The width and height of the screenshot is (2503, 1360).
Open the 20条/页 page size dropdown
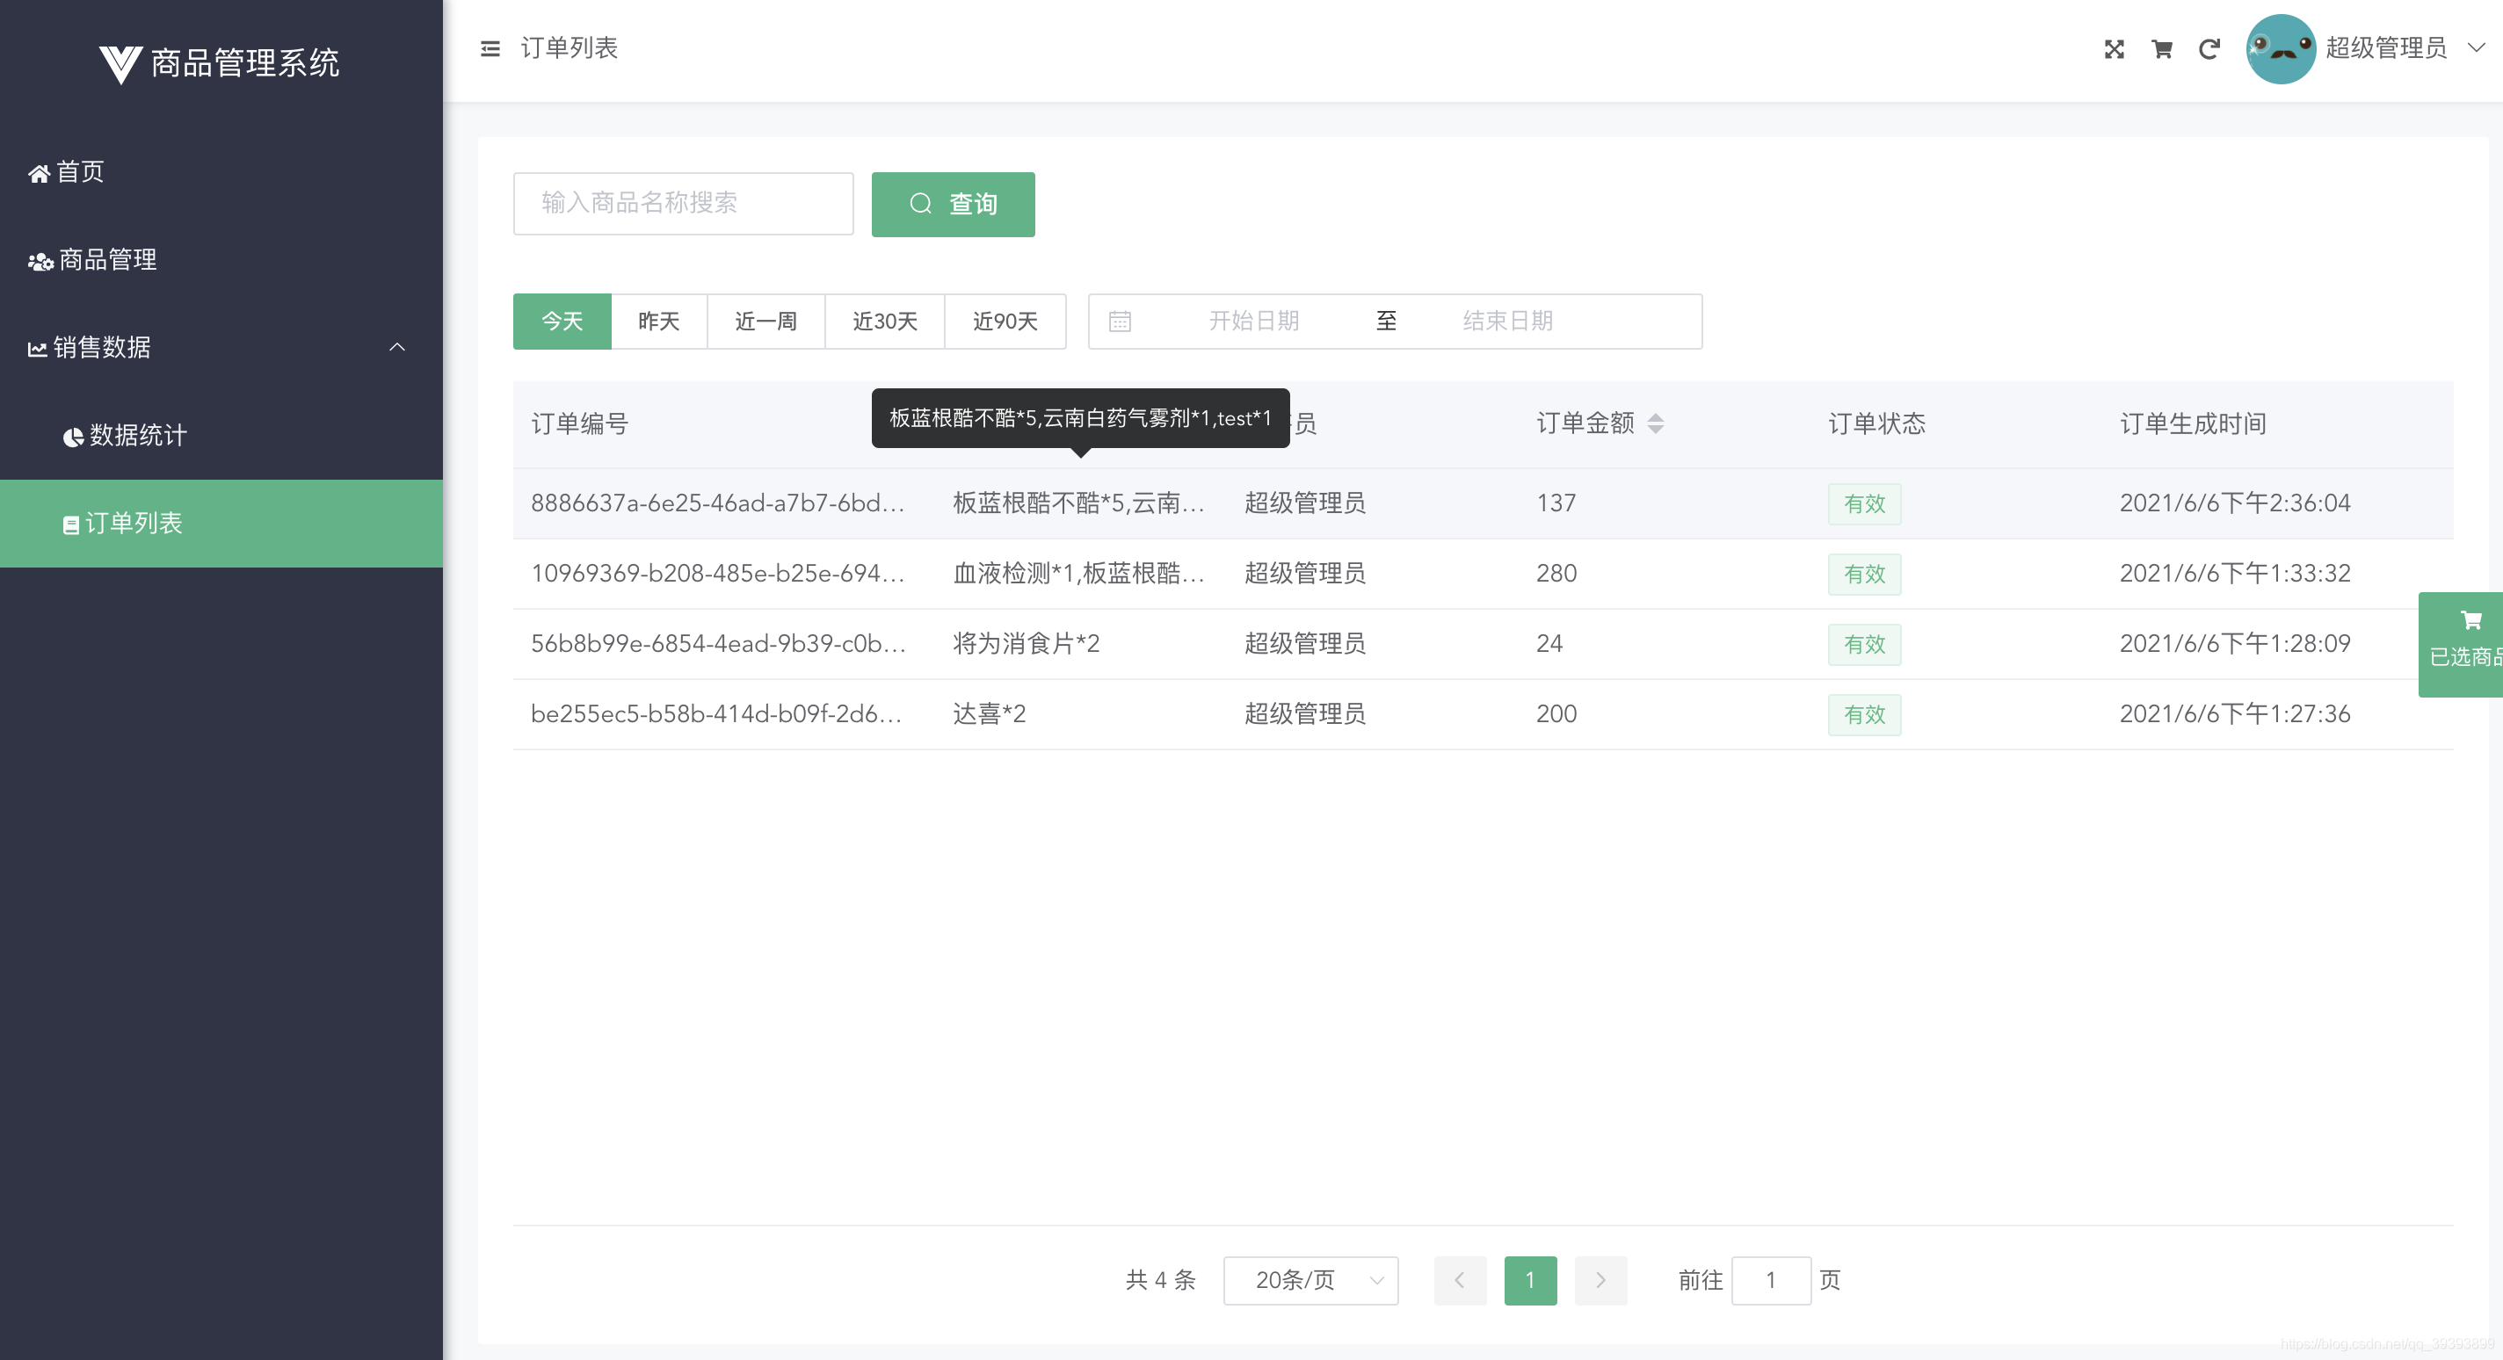click(1310, 1279)
